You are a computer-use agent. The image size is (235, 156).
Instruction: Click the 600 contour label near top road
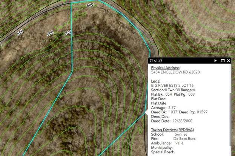click(x=90, y=5)
